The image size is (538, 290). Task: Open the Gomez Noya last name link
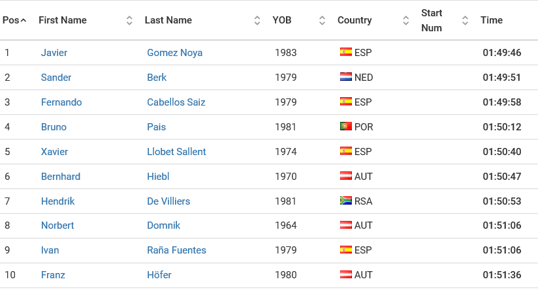tap(174, 53)
